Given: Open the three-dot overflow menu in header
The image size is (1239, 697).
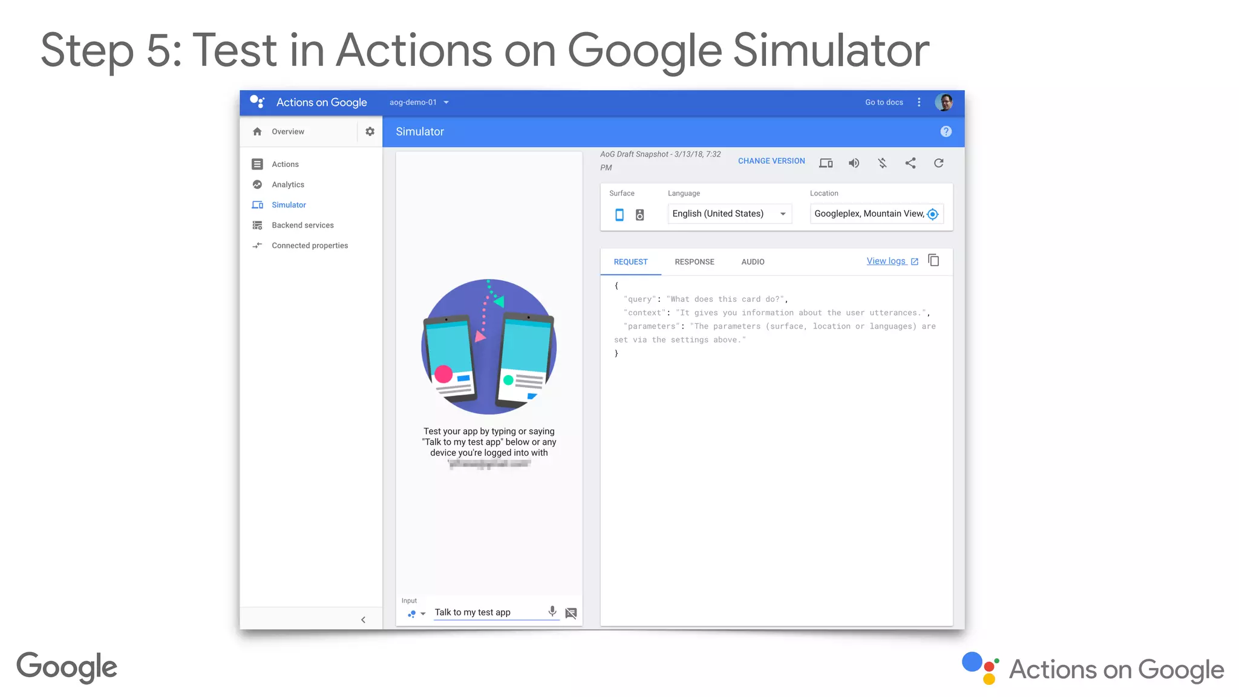Looking at the screenshot, I should click(x=919, y=102).
